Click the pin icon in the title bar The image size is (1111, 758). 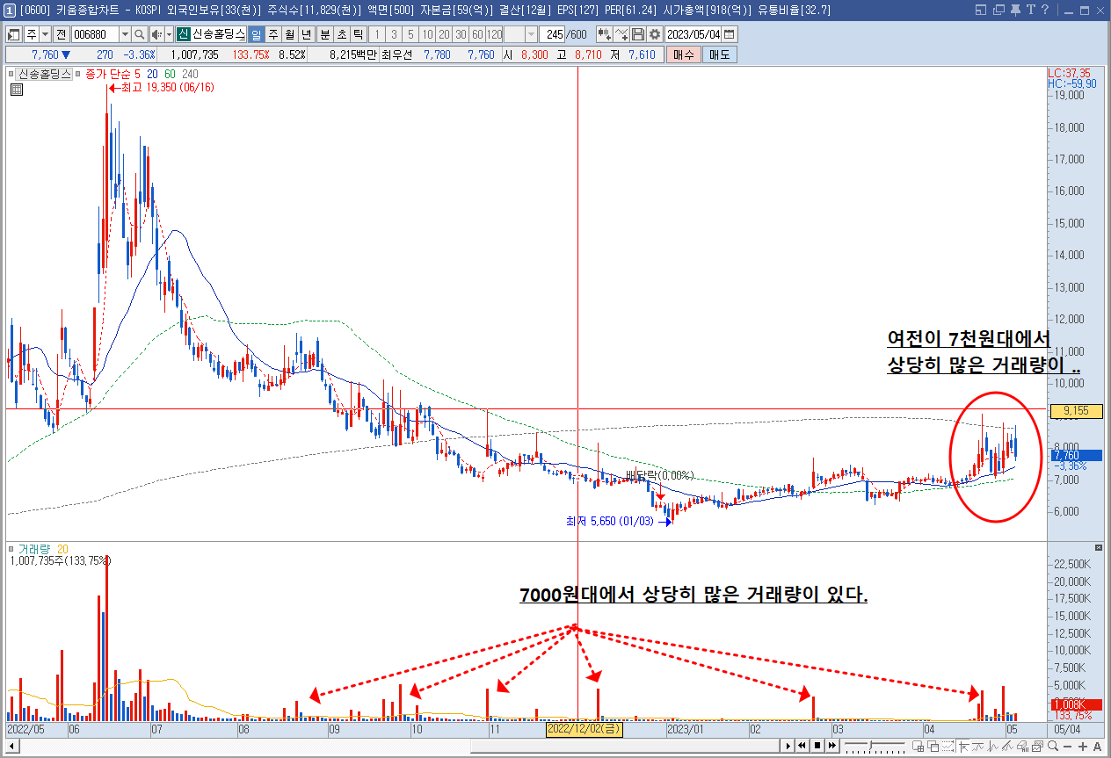[x=1016, y=9]
